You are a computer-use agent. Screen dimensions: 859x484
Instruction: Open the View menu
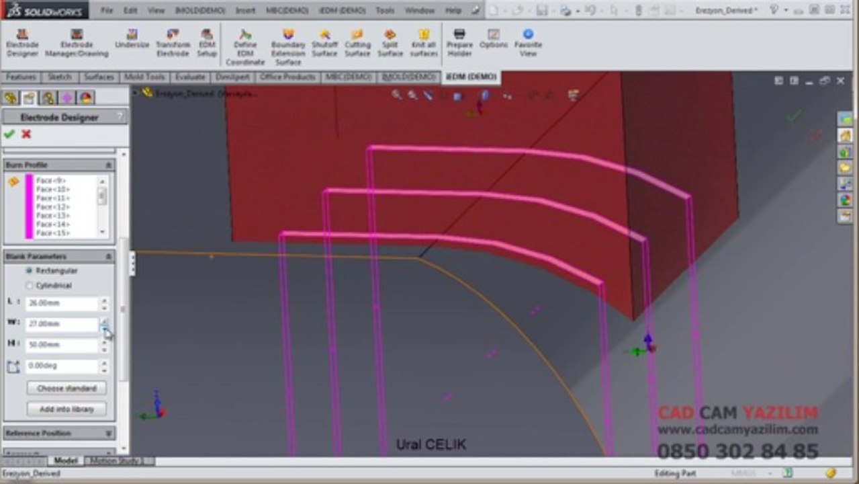156,11
